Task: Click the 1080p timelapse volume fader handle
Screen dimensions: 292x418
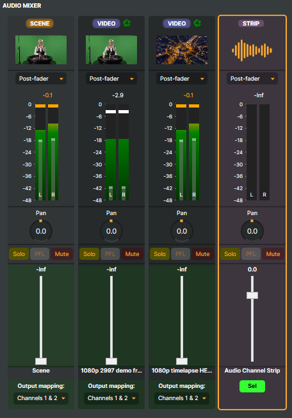Action: click(182, 361)
